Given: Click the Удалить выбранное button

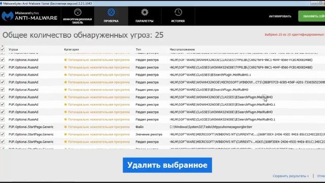Looking at the screenshot, I should click(167, 165).
